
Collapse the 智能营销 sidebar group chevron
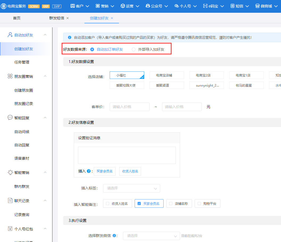click(45, 172)
